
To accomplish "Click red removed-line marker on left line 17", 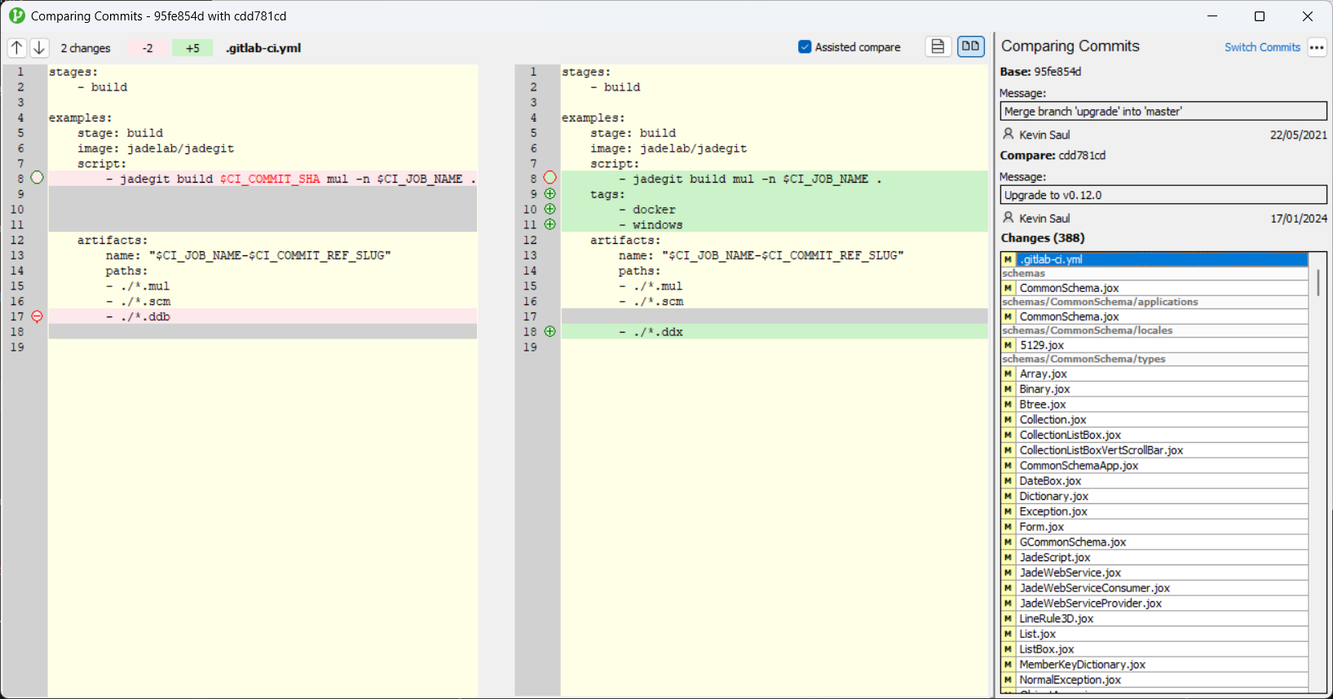I will tap(37, 316).
